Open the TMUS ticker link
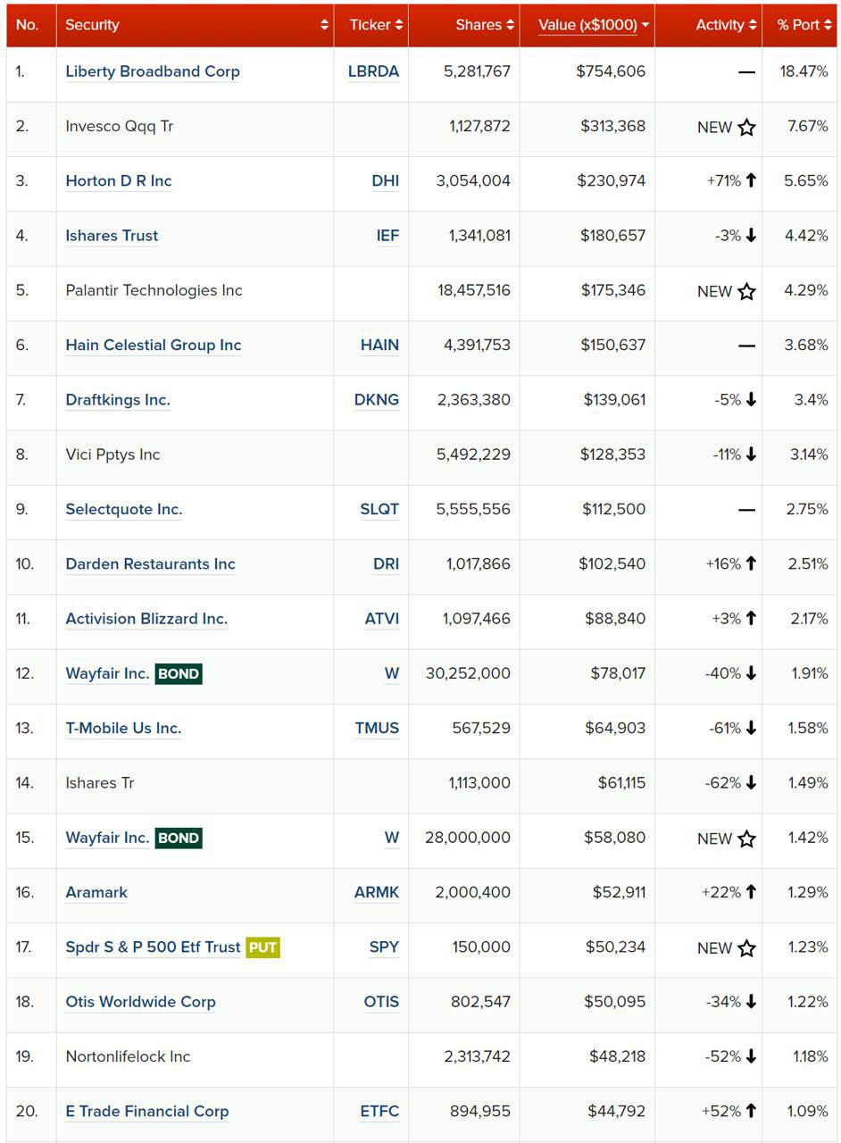 click(x=377, y=729)
